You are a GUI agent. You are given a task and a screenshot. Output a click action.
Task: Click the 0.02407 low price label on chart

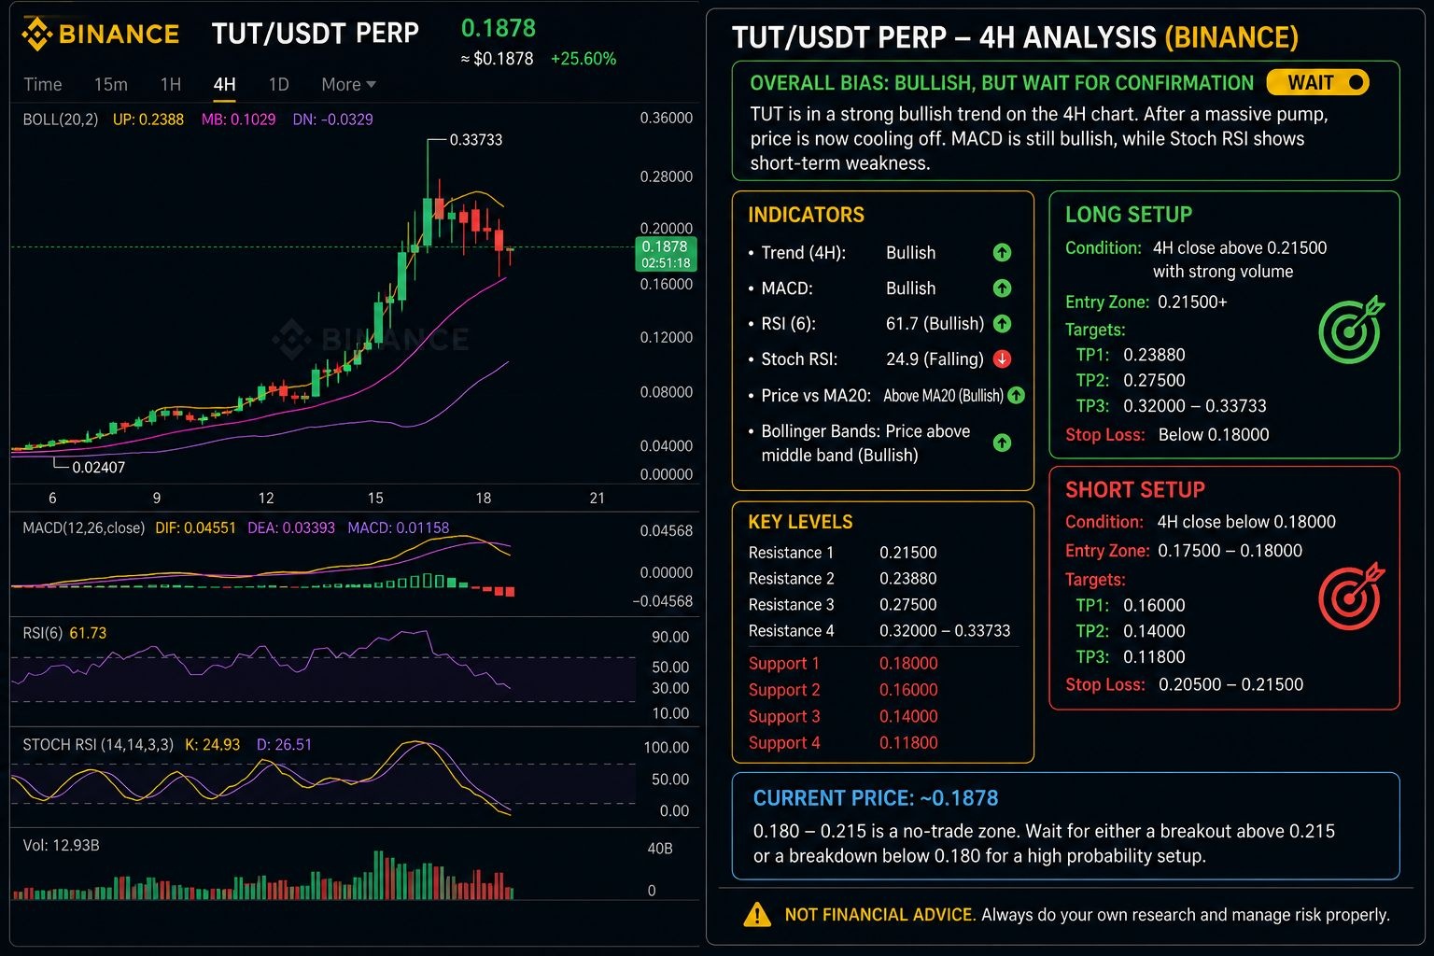pos(99,467)
